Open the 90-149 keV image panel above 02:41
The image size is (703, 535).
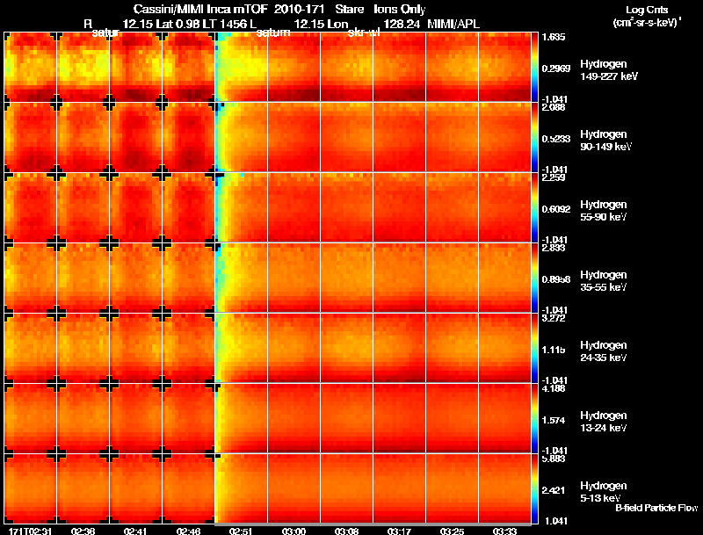pyautogui.click(x=135, y=137)
